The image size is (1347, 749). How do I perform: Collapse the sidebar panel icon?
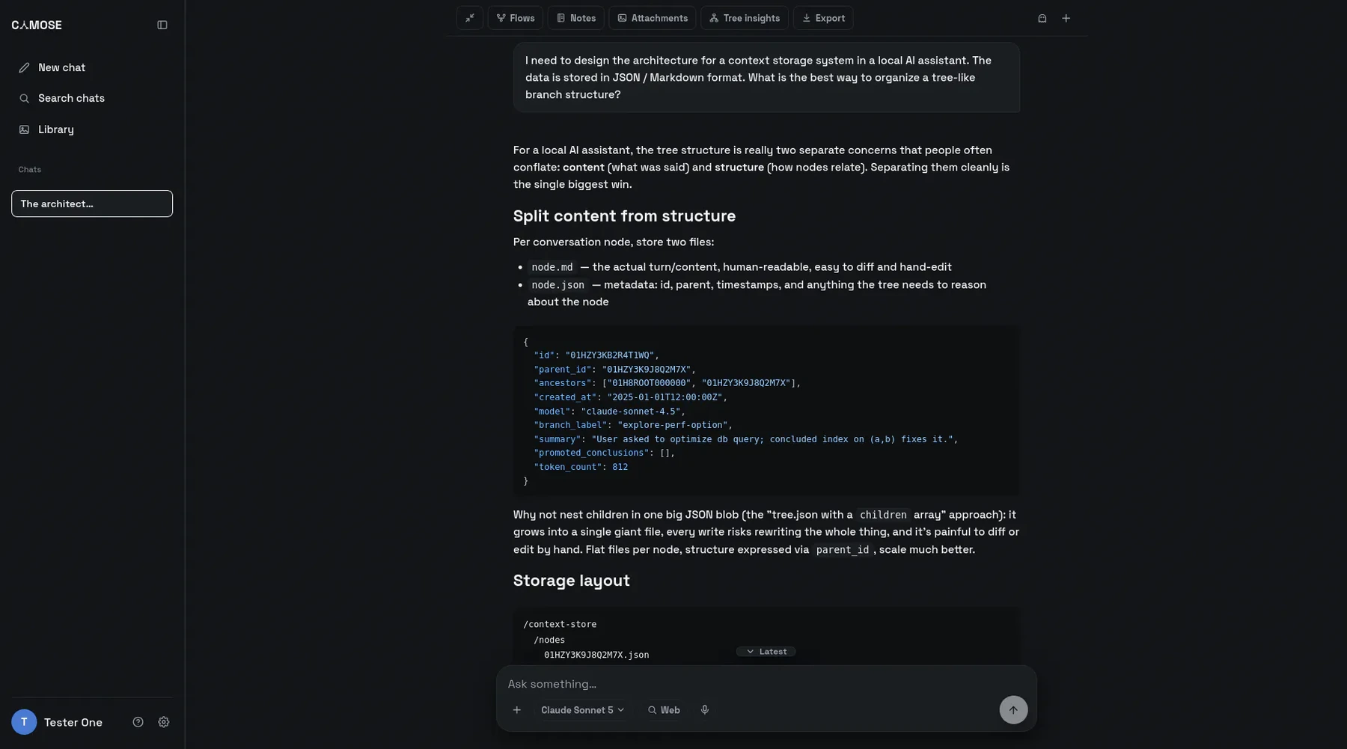click(x=162, y=25)
